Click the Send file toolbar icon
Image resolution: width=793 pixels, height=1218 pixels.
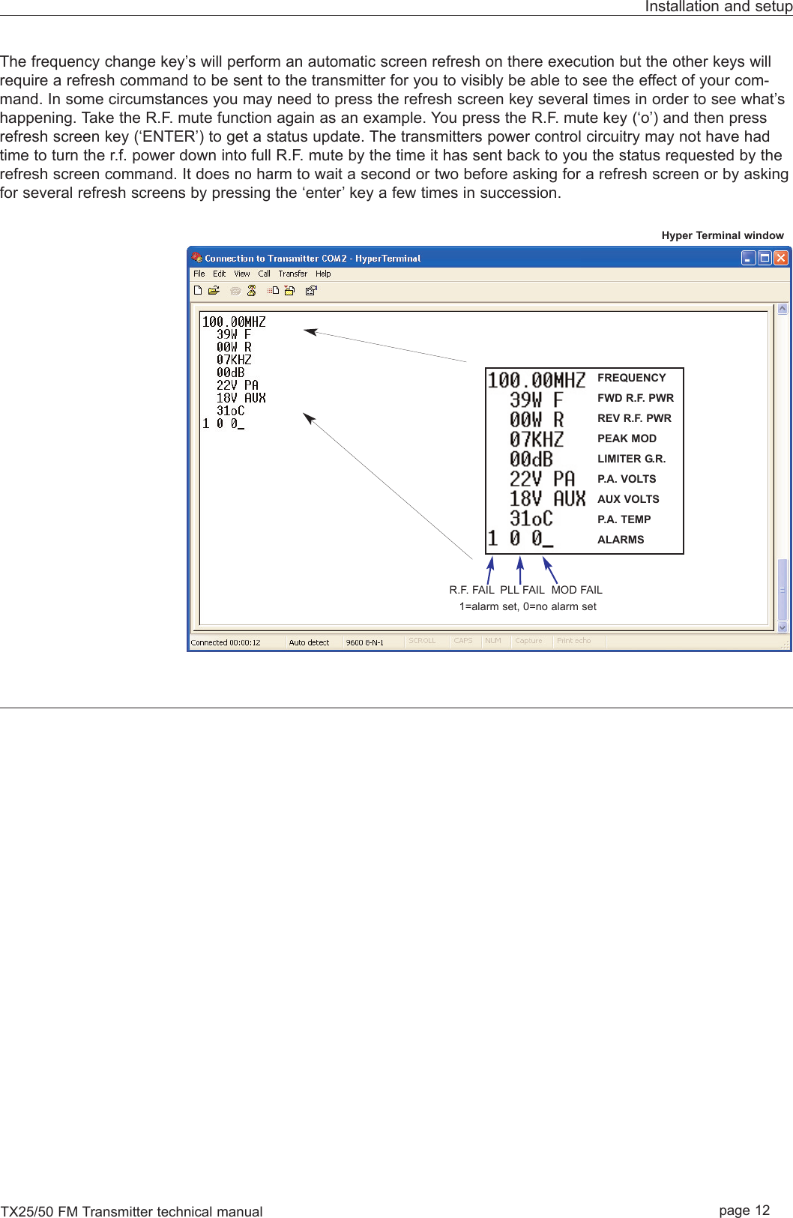click(274, 290)
